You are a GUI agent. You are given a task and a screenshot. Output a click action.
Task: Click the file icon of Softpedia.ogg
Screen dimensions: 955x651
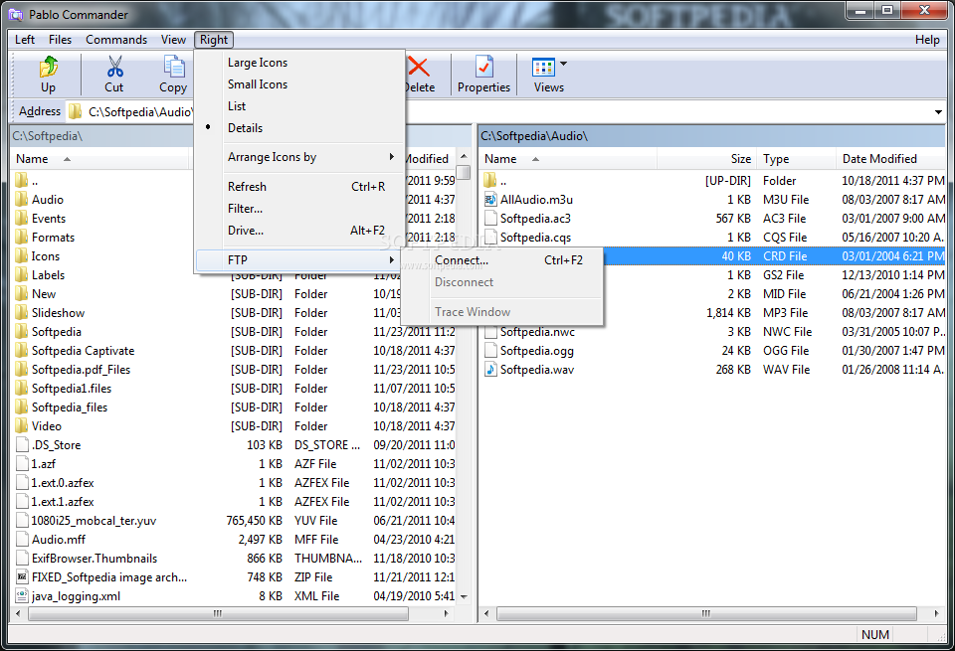pos(490,350)
